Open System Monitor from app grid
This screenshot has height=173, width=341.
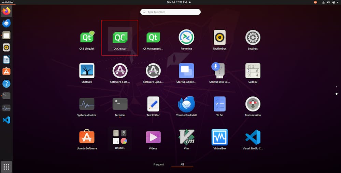[87, 107]
